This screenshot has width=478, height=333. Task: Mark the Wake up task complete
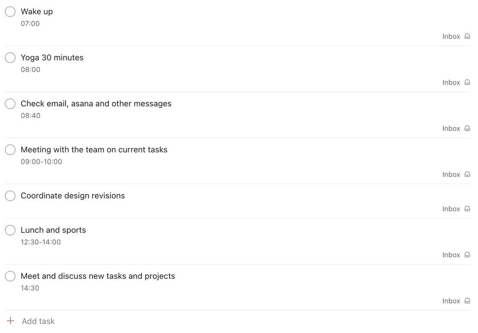(x=10, y=12)
